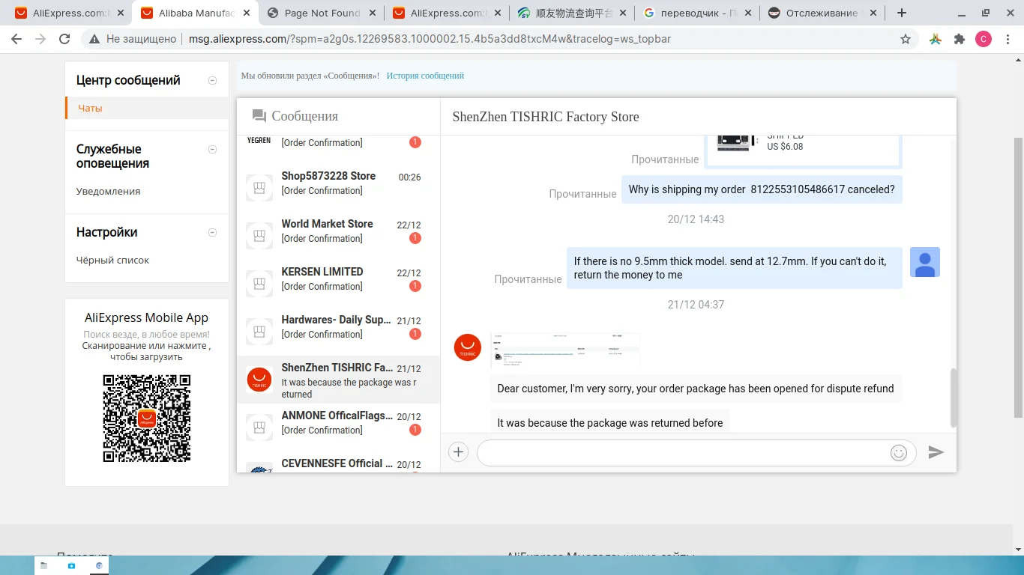Open Уведомления in the sidebar
The image size is (1024, 575).
(108, 191)
